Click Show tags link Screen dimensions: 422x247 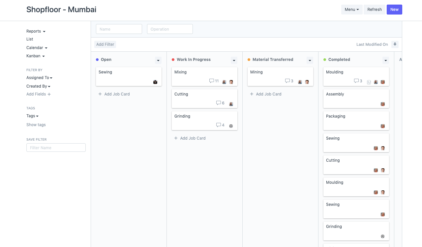coord(36,125)
